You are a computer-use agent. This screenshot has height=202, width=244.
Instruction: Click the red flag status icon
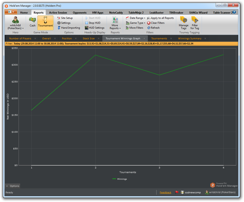coord(177,192)
